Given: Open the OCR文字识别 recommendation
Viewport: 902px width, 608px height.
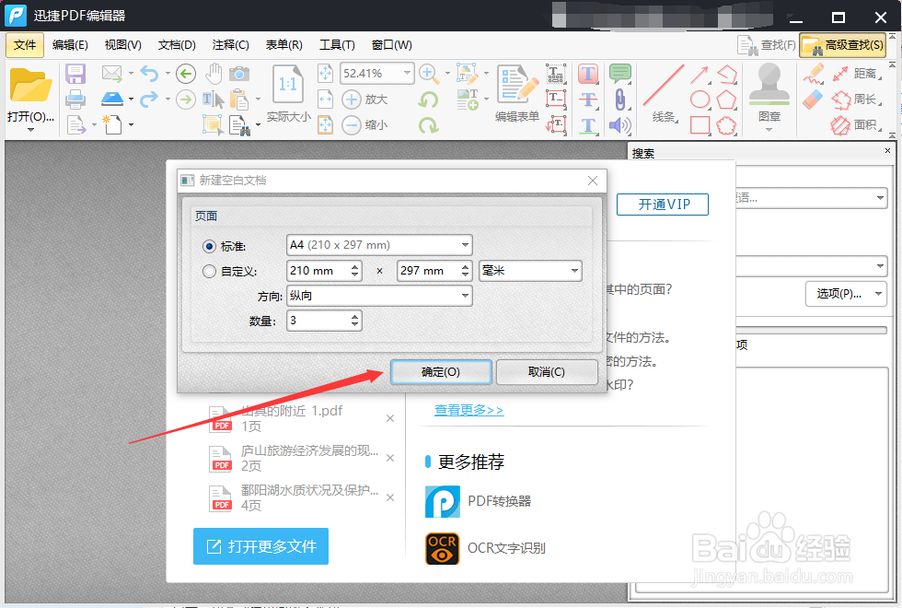Looking at the screenshot, I should coord(486,548).
